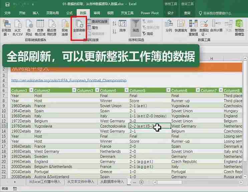Click the horizontal scrollbar thumb

pos(169,182)
